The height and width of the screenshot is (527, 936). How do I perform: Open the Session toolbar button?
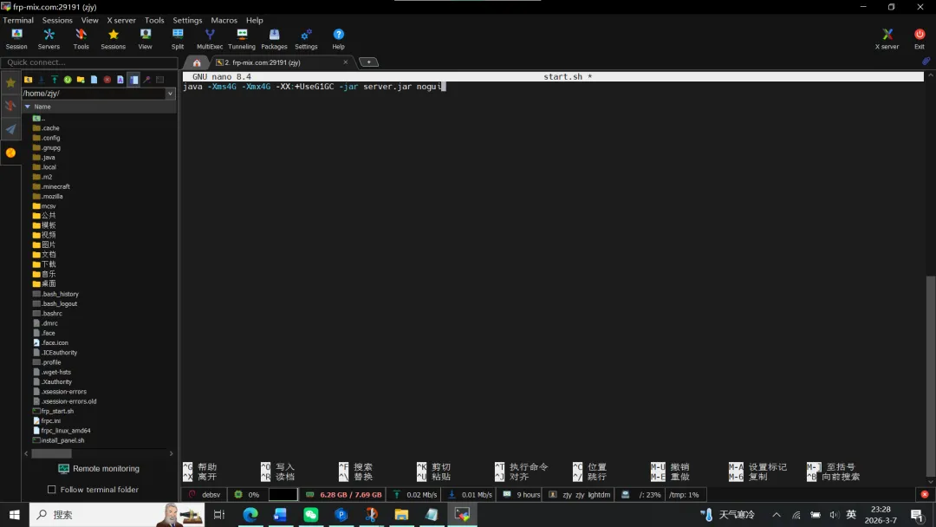[x=16, y=39]
